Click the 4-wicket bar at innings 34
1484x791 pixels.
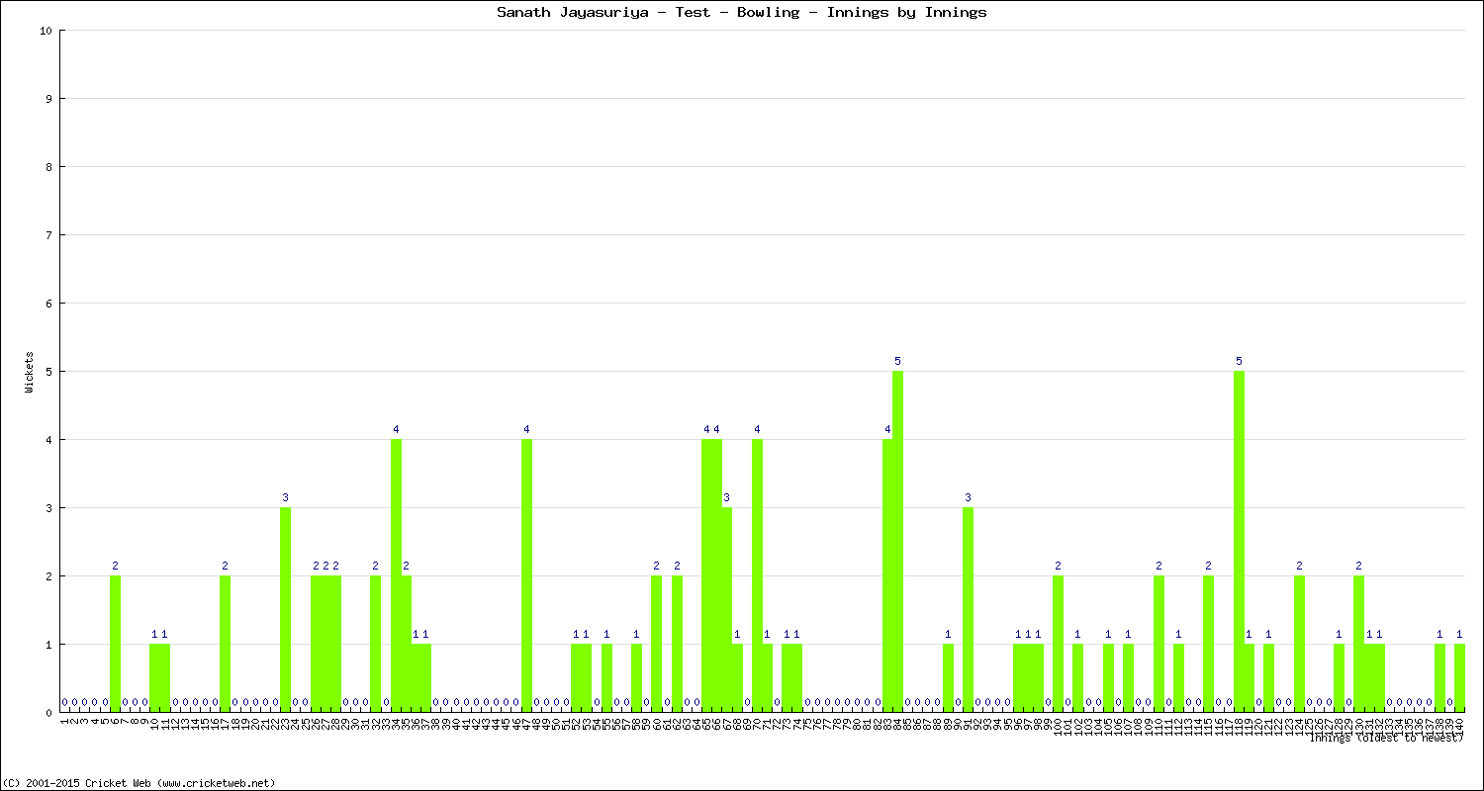tap(396, 575)
